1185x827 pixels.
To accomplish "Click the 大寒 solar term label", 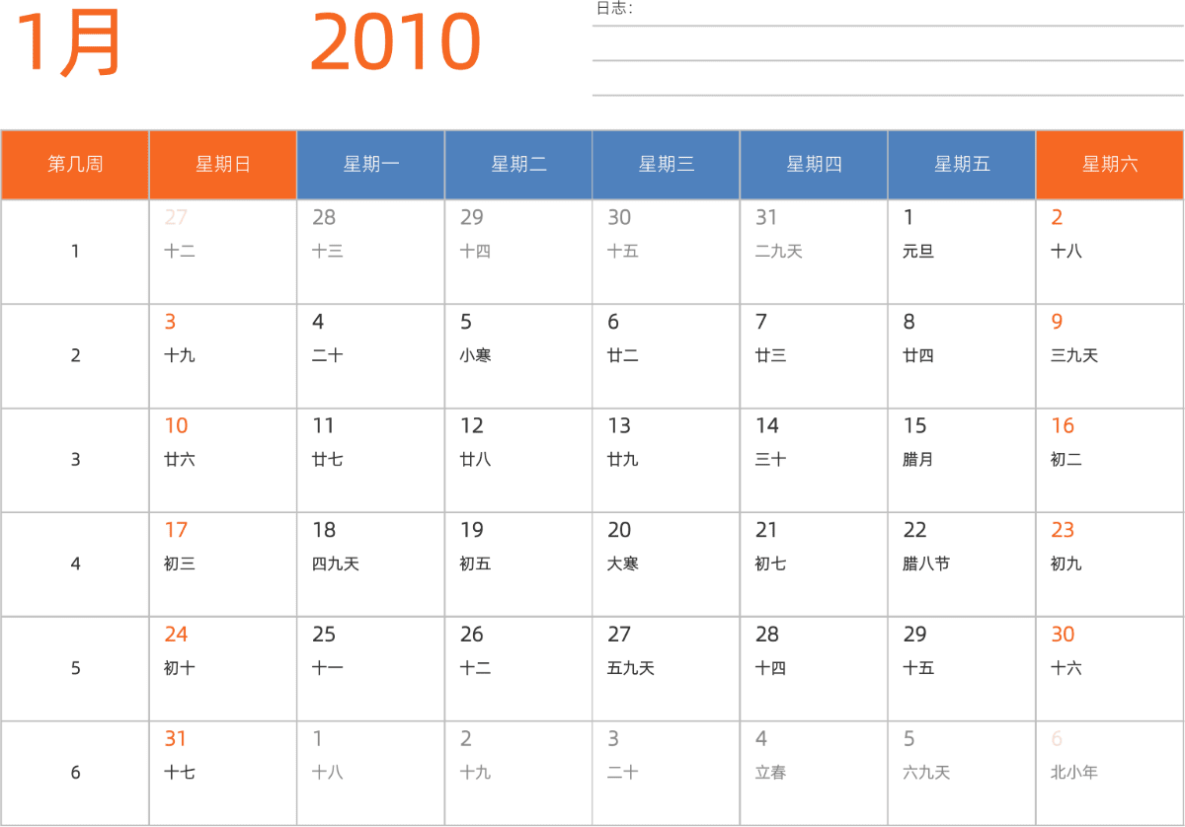I will pos(623,564).
